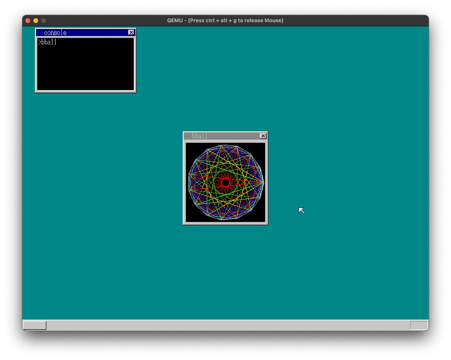Close the bball window
451x360 pixels.
[263, 136]
